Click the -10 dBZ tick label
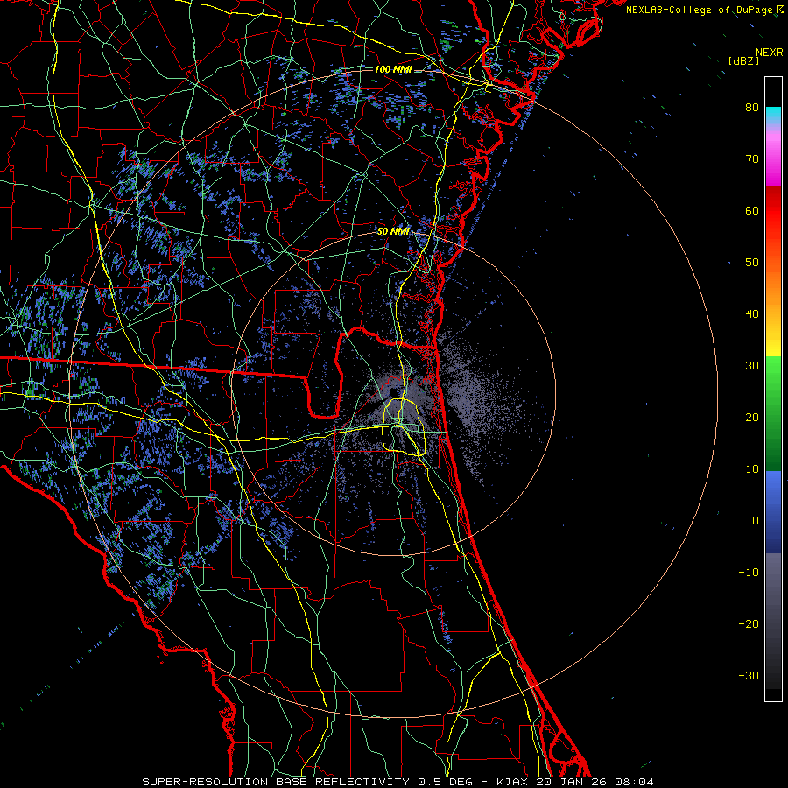The image size is (788, 788). [749, 573]
